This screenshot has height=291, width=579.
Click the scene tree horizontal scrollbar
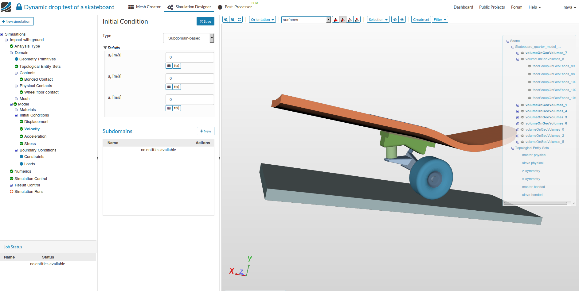tap(535, 203)
